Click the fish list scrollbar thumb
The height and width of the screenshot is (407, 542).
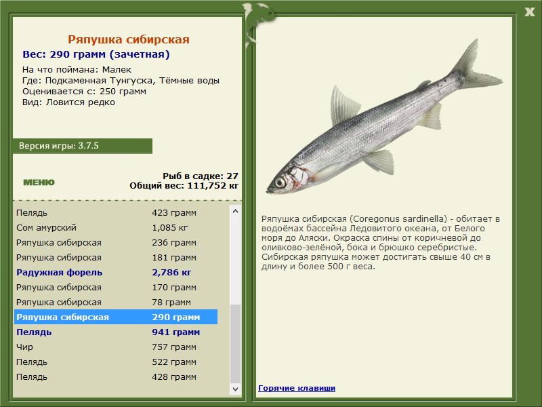[x=235, y=344]
